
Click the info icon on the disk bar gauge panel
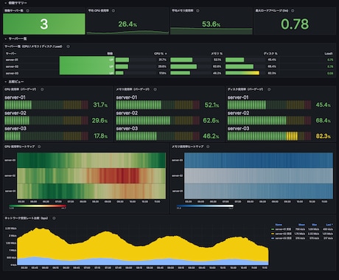point(269,89)
